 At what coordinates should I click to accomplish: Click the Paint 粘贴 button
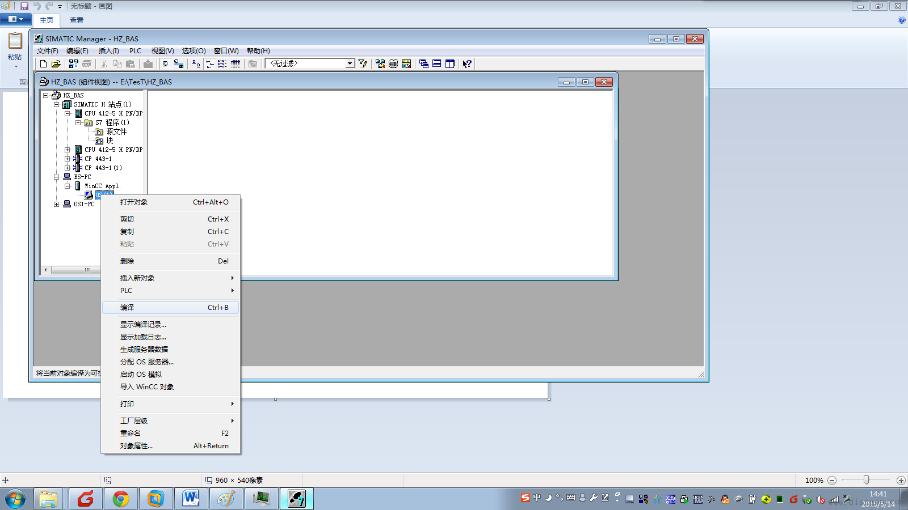[15, 50]
